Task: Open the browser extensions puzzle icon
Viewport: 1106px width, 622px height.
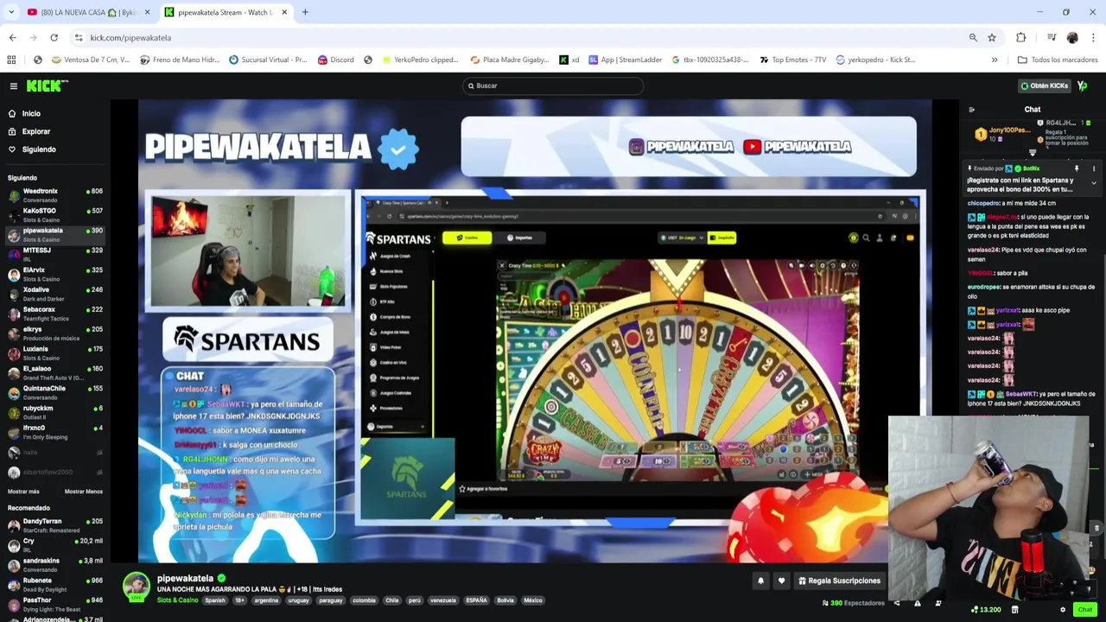Action: [1020, 37]
